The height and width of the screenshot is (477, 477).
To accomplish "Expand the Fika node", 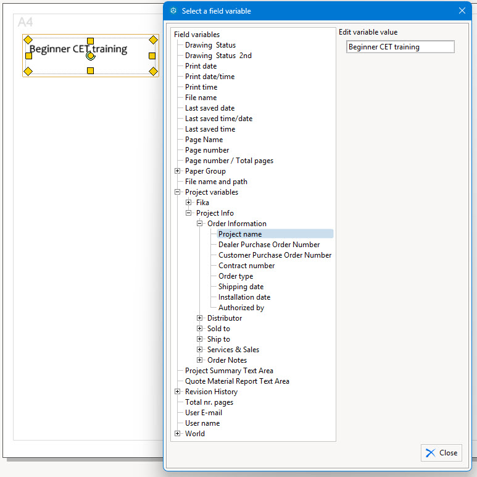I will tap(189, 202).
